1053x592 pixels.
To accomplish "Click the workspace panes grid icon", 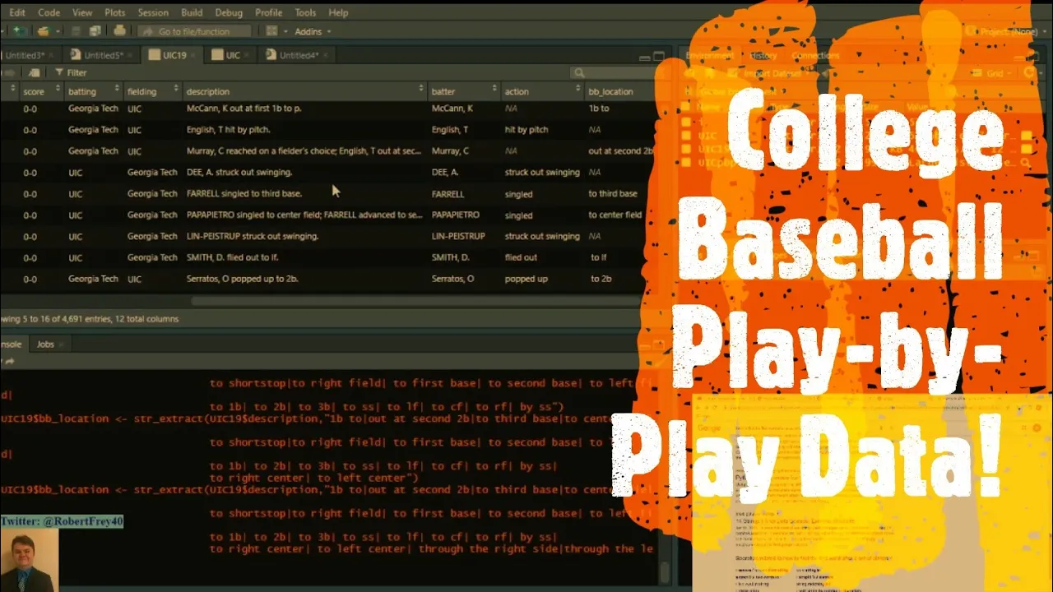I will (272, 31).
